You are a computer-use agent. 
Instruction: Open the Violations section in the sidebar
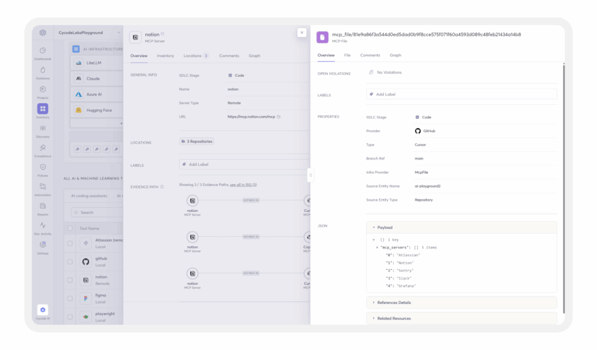coord(43,70)
